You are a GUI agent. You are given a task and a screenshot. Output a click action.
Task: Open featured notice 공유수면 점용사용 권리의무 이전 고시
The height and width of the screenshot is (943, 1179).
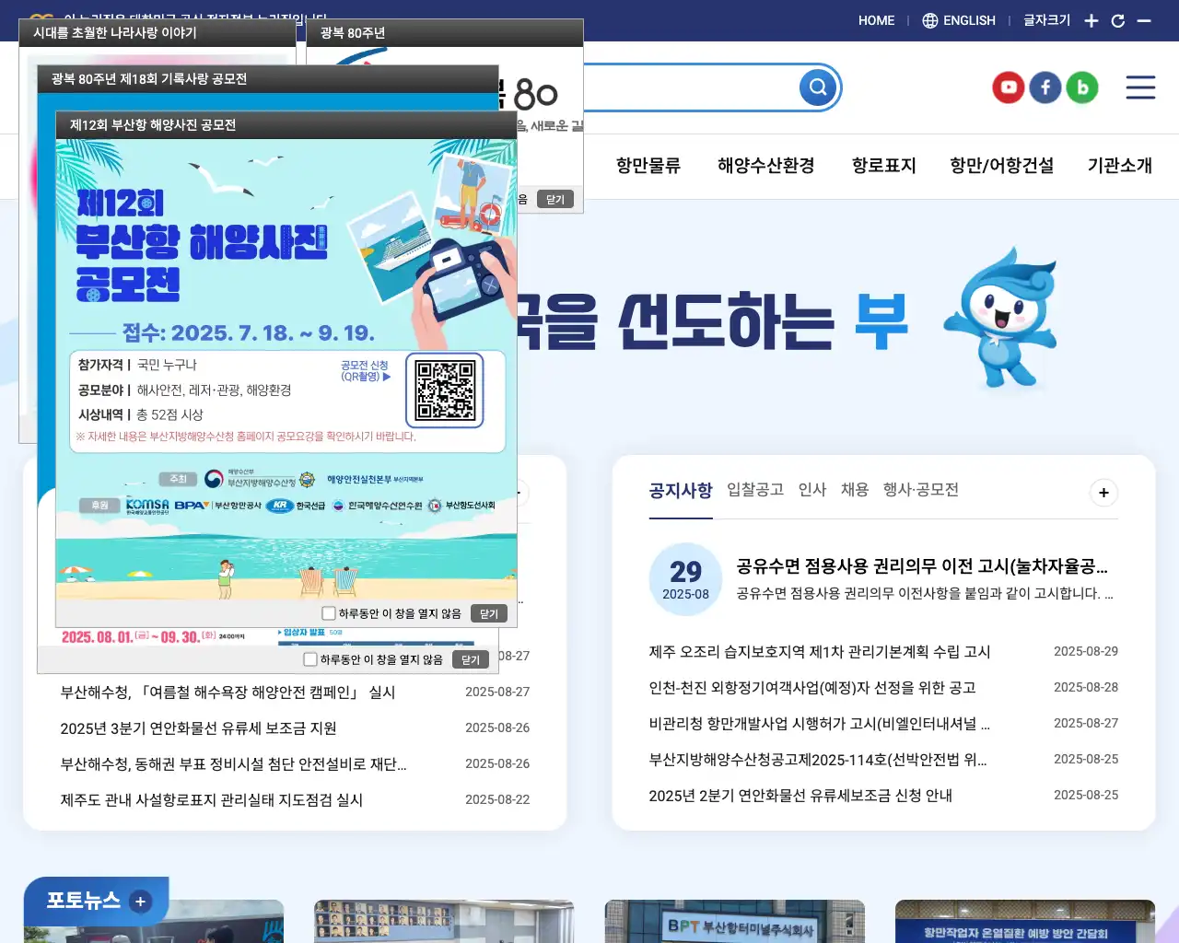point(922,566)
